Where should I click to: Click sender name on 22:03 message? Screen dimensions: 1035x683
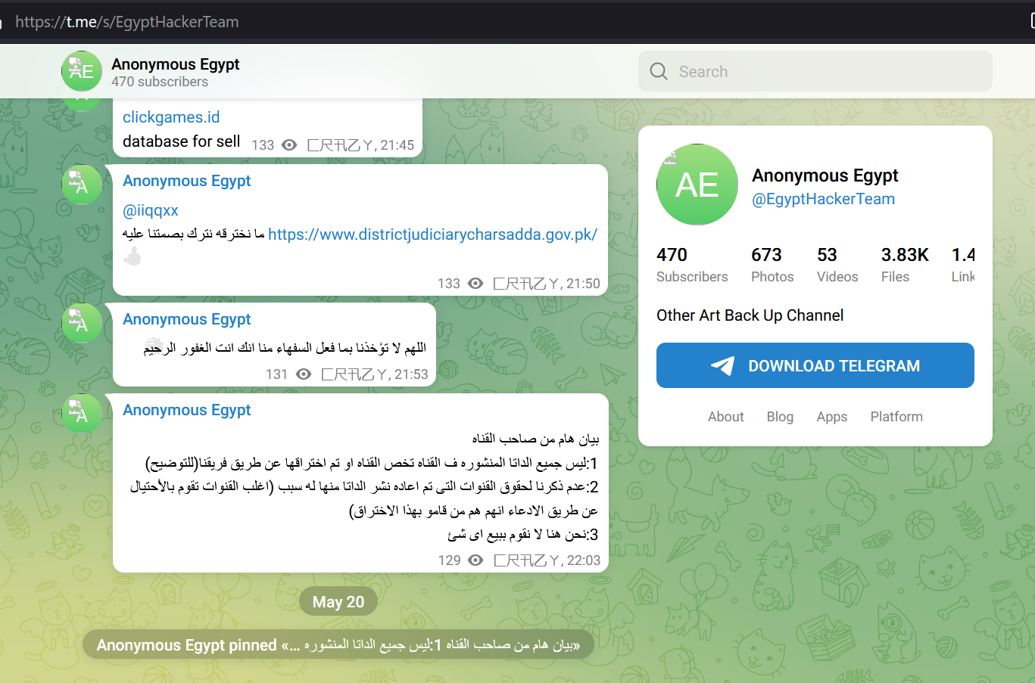coord(186,410)
